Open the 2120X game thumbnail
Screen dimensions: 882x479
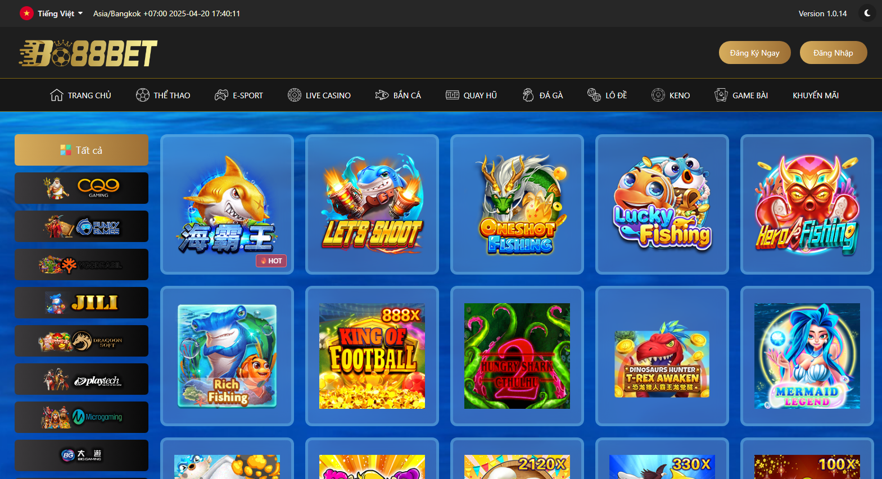click(517, 459)
